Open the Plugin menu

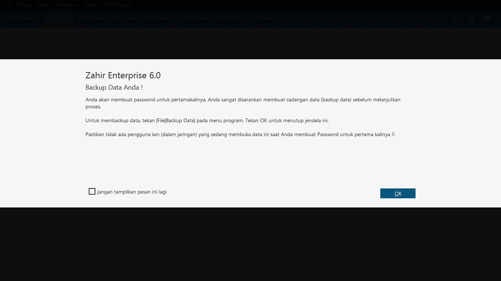click(x=43, y=5)
